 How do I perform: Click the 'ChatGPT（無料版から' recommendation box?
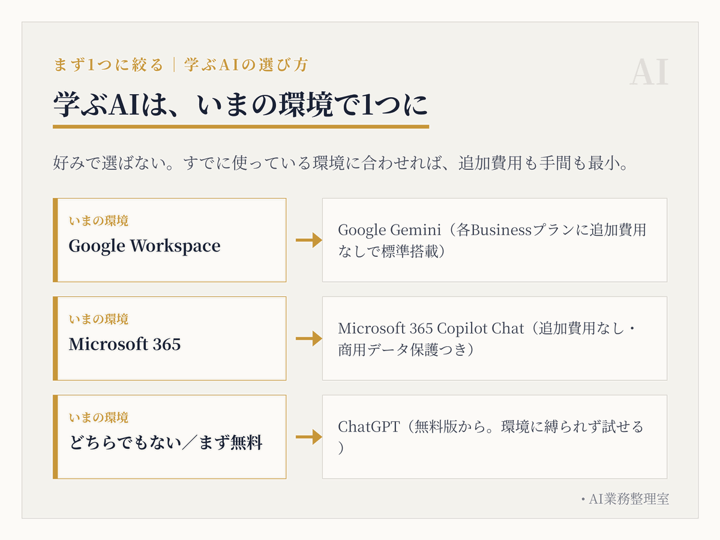pyautogui.click(x=494, y=437)
